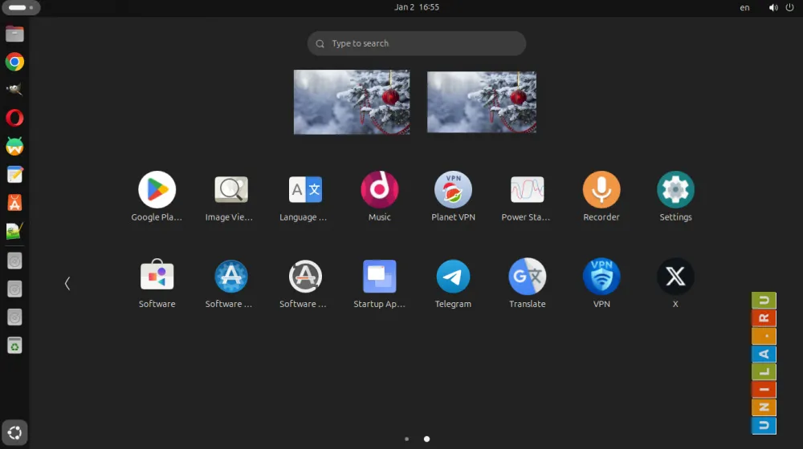The width and height of the screenshot is (803, 449).
Task: Click the Activities workspace indicator
Action: click(x=21, y=7)
